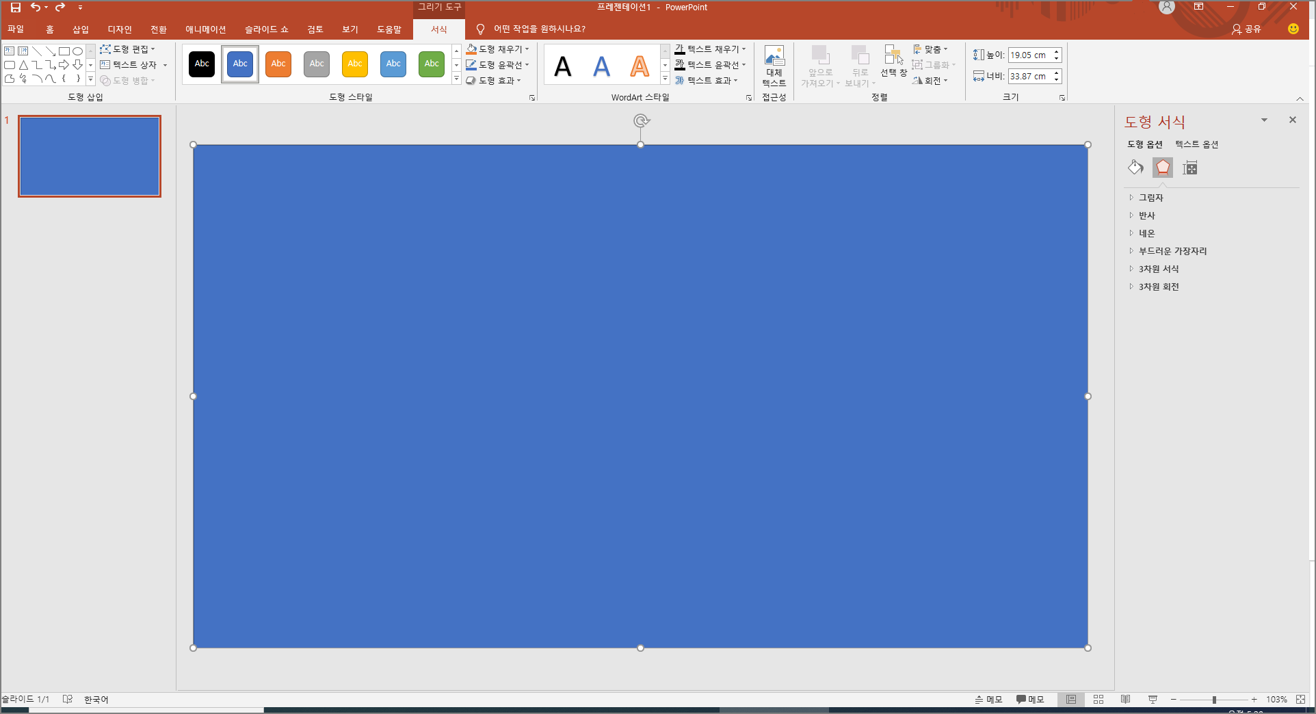Open the 텍스트 효과 menu
The height and width of the screenshot is (714, 1316).
[x=706, y=81]
